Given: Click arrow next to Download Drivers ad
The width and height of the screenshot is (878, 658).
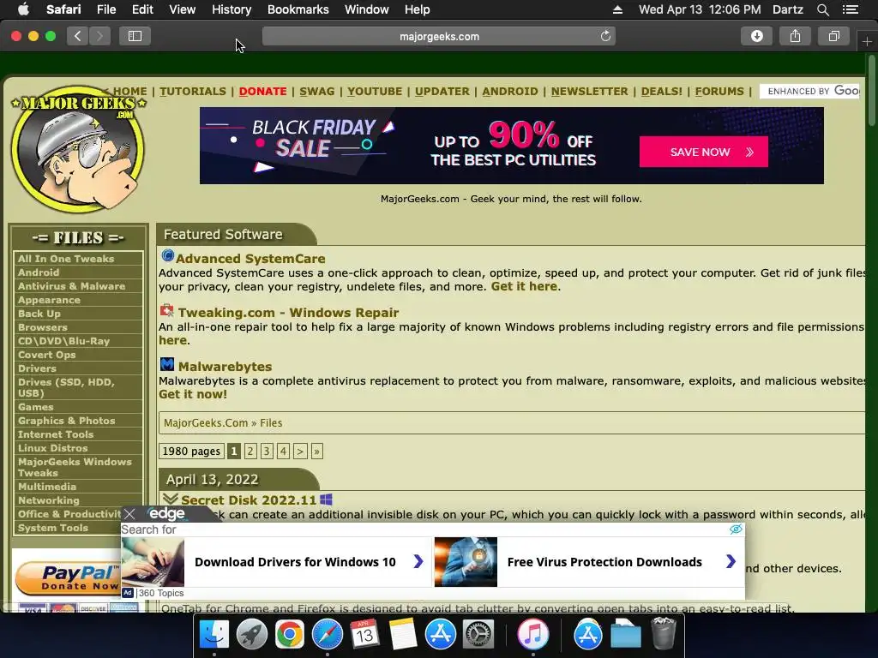Looking at the screenshot, I should pos(418,562).
